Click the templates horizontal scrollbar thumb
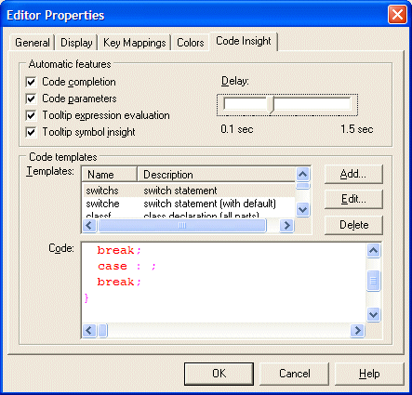 coord(182,225)
